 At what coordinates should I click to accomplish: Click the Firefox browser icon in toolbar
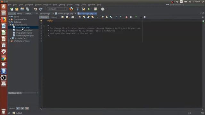click(71, 9)
